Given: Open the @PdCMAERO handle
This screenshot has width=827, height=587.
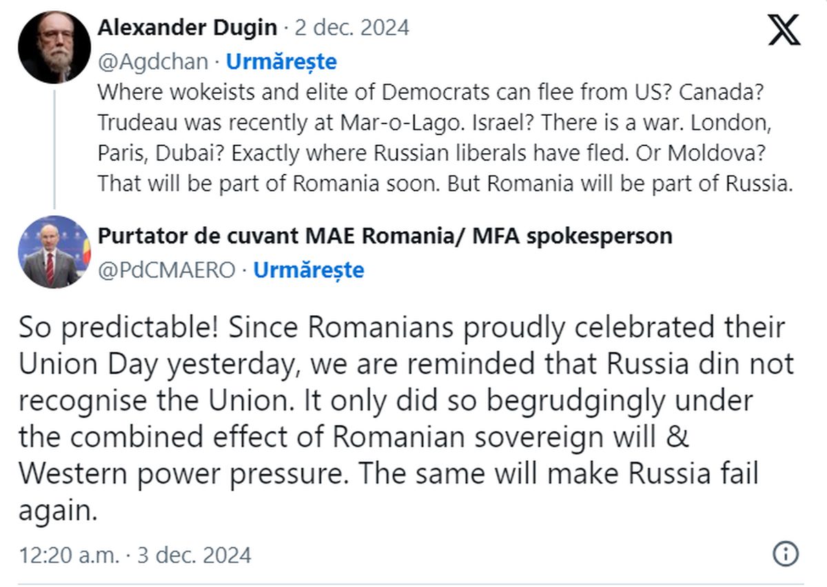Looking at the screenshot, I should click(166, 270).
